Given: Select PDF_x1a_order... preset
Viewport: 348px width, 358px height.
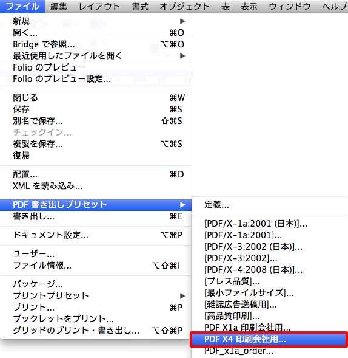Looking at the screenshot, I should (x=270, y=351).
